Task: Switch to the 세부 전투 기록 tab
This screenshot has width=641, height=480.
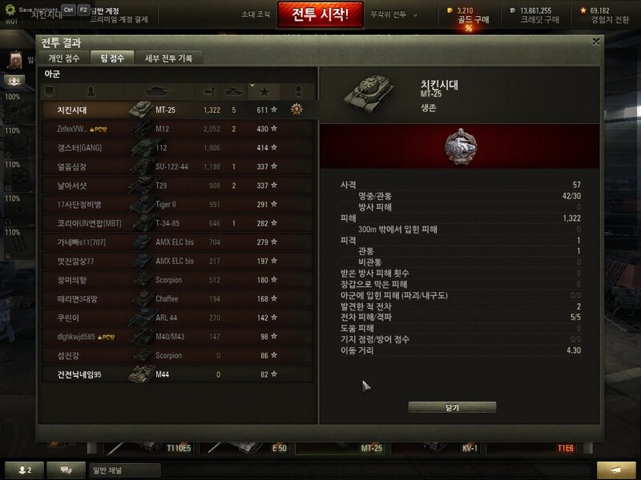Action: pyautogui.click(x=168, y=58)
